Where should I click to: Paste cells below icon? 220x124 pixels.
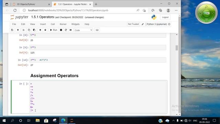(34, 30)
